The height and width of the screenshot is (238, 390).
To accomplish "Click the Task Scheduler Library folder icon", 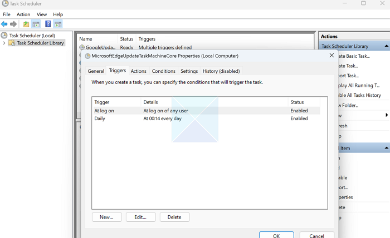I will tap(12, 43).
